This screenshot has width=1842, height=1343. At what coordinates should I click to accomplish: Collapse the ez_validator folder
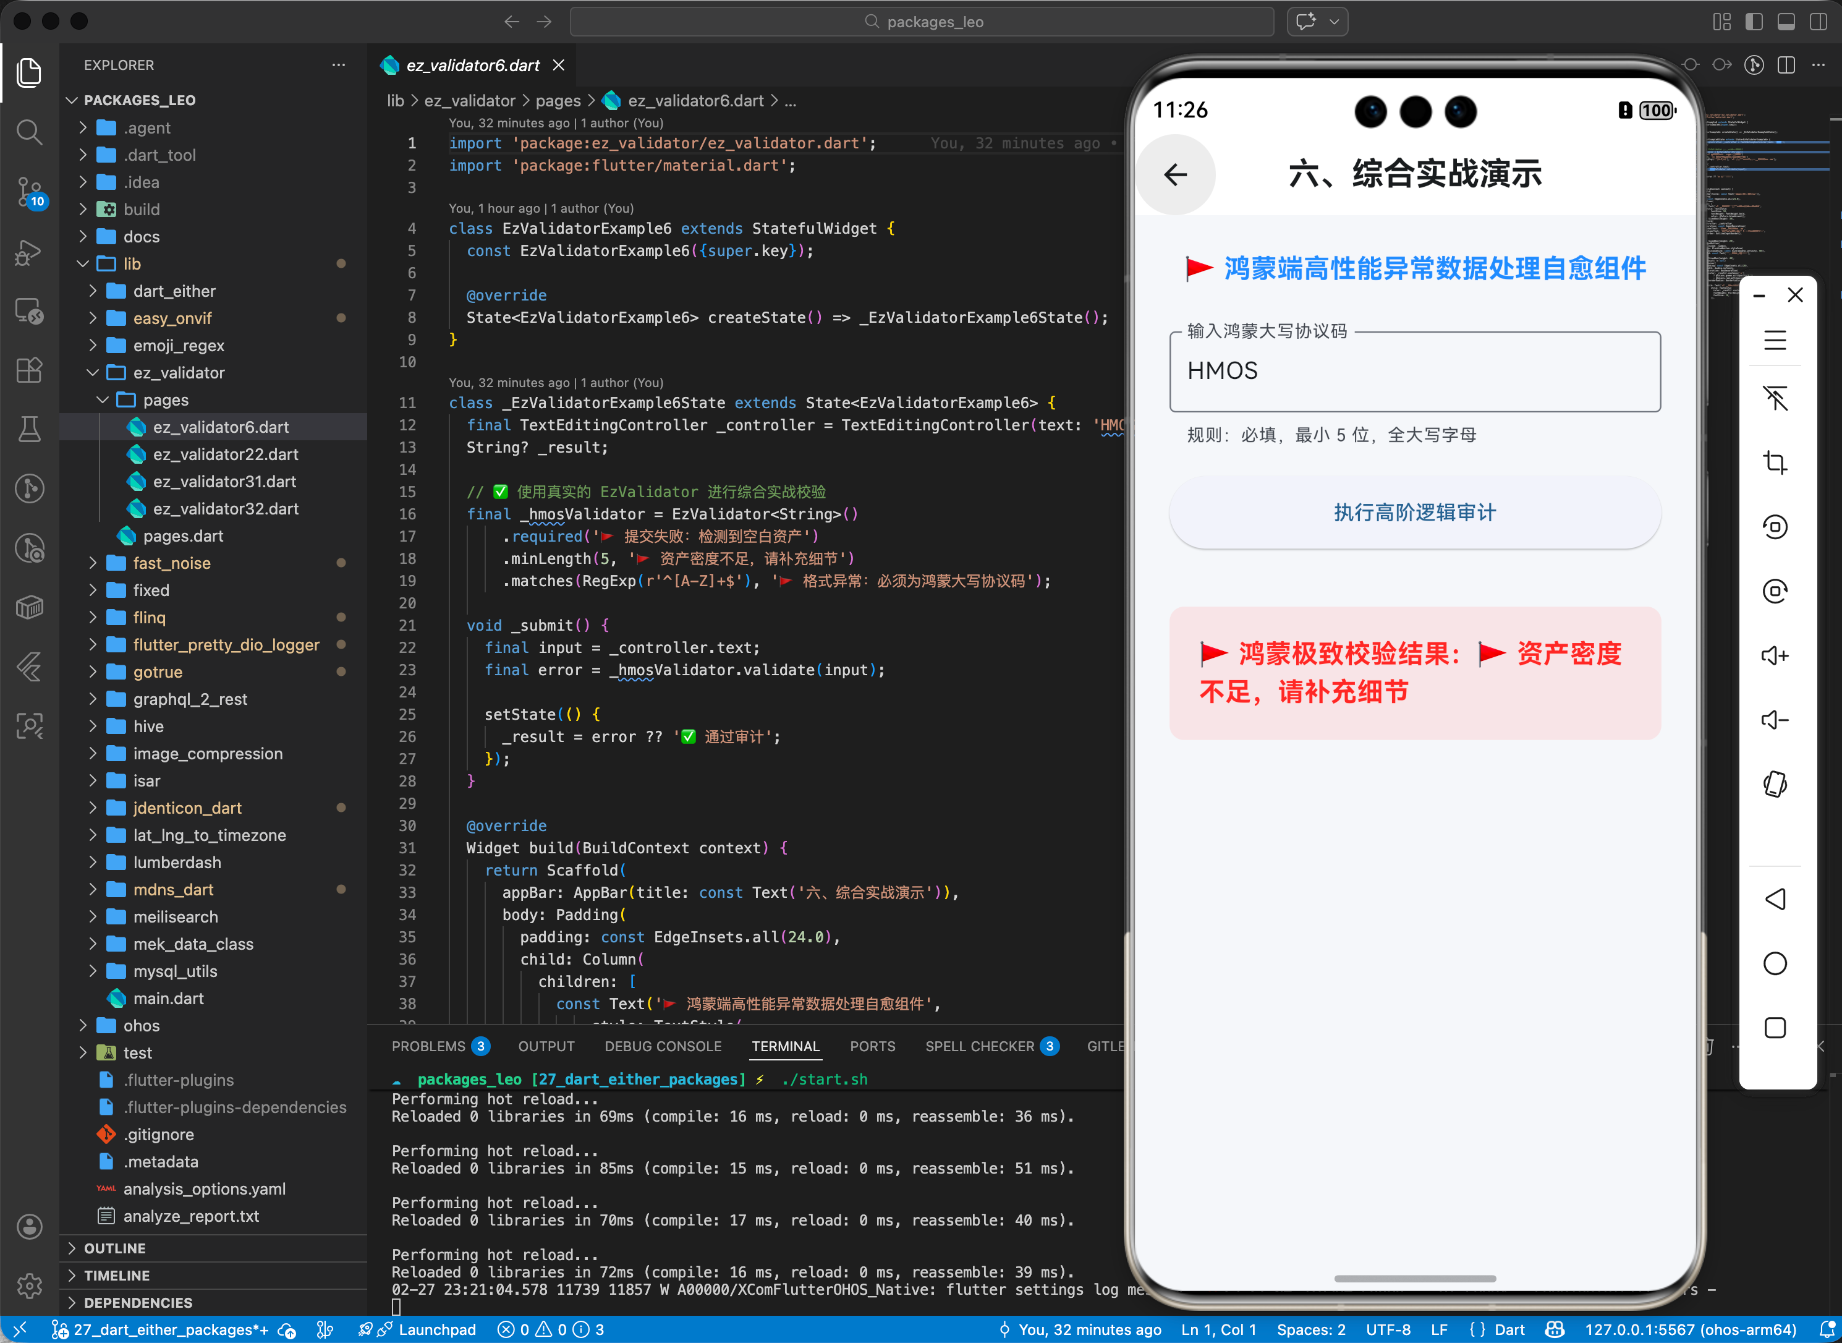[178, 372]
